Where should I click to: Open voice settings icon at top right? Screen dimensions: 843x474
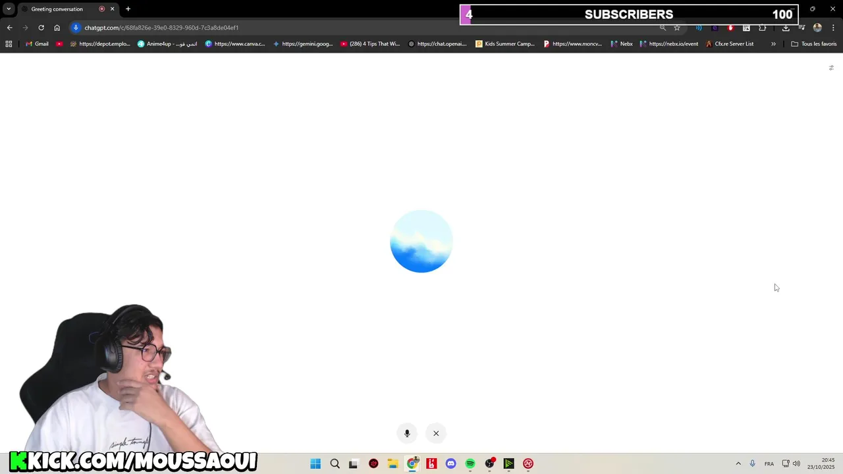(x=831, y=68)
